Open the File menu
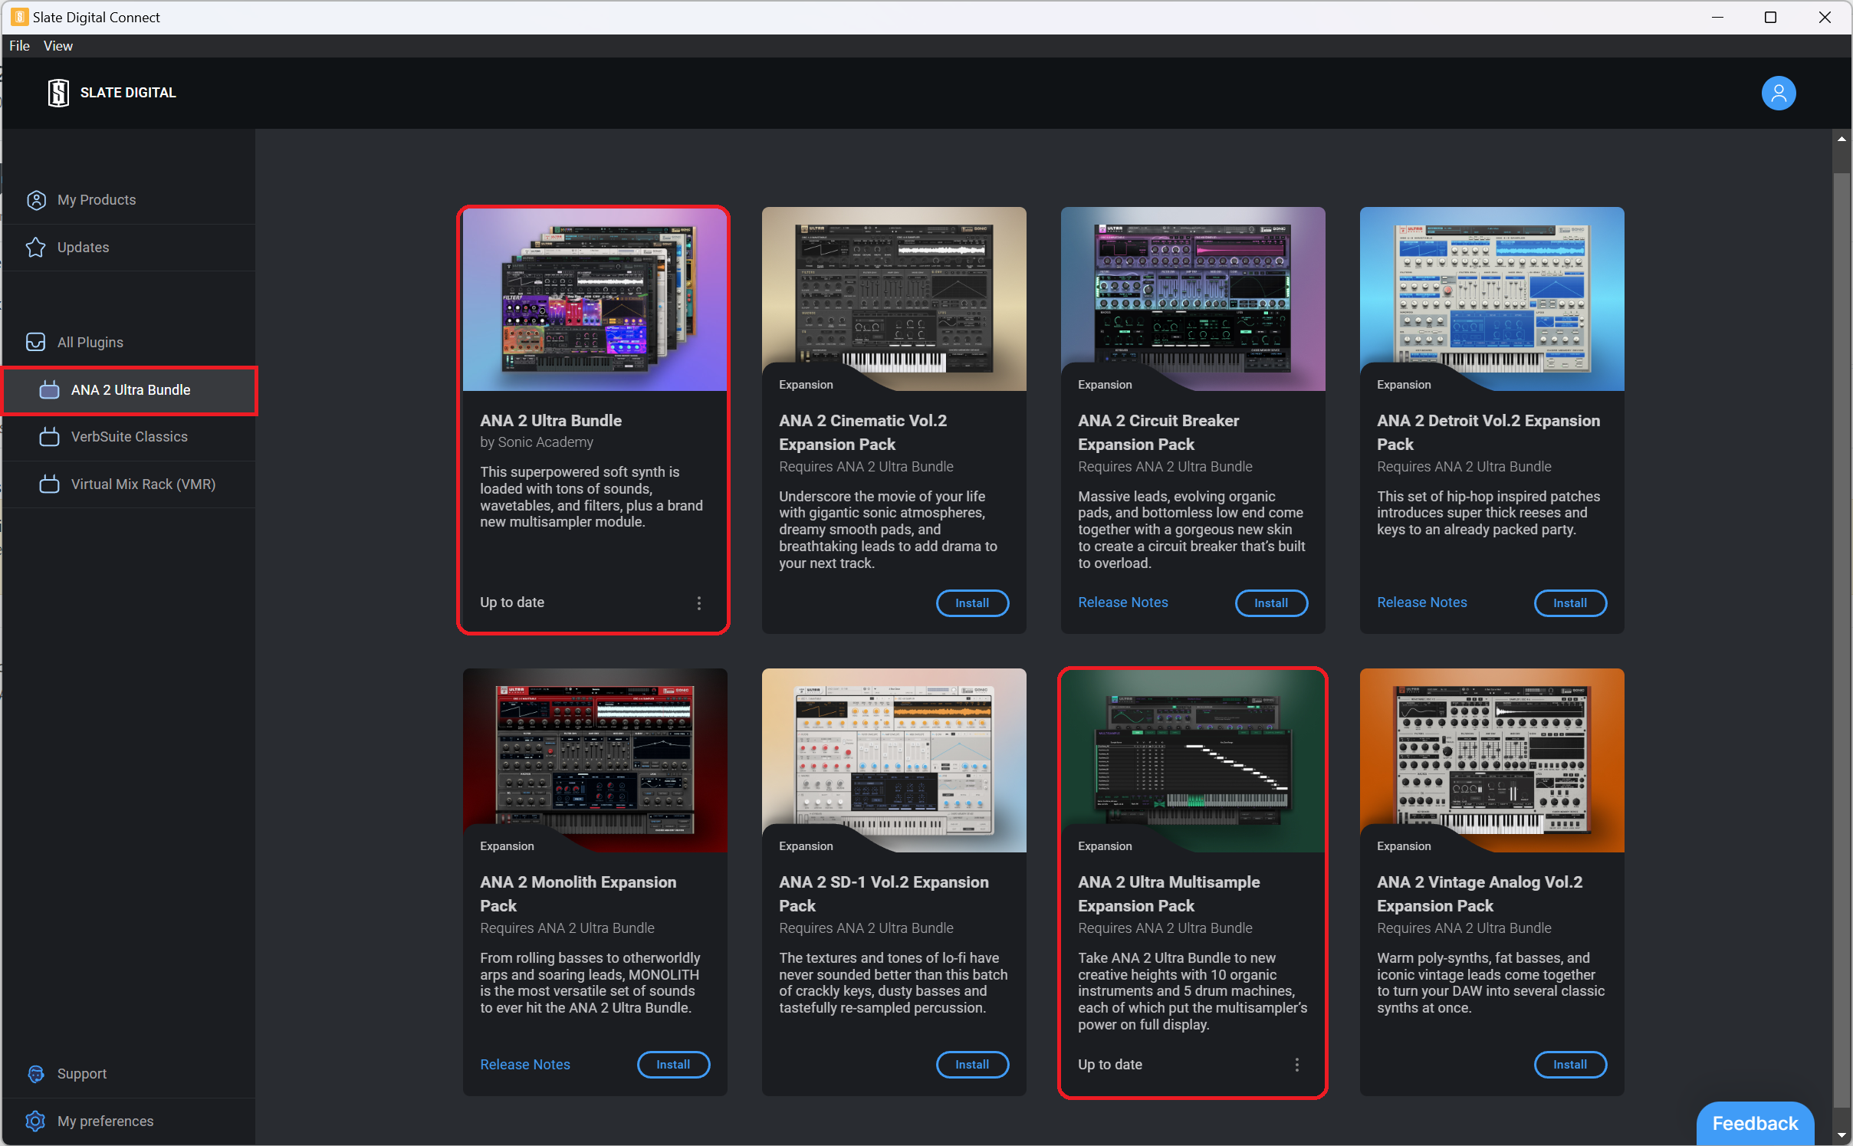1853x1146 pixels. [19, 46]
